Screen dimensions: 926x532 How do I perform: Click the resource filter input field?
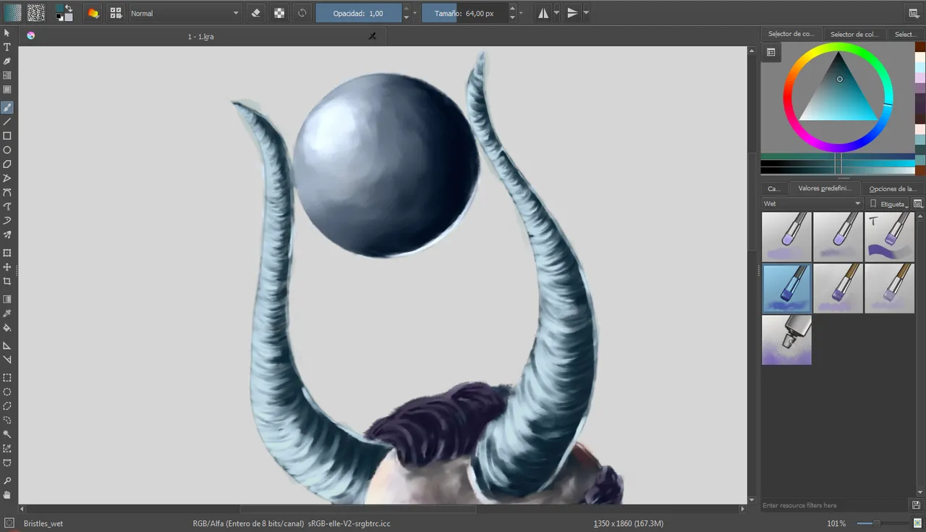click(834, 505)
